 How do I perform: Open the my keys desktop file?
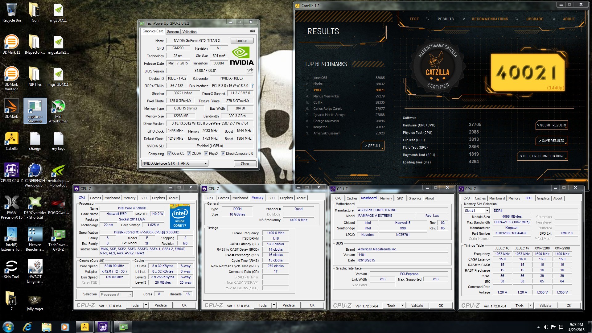point(58,141)
